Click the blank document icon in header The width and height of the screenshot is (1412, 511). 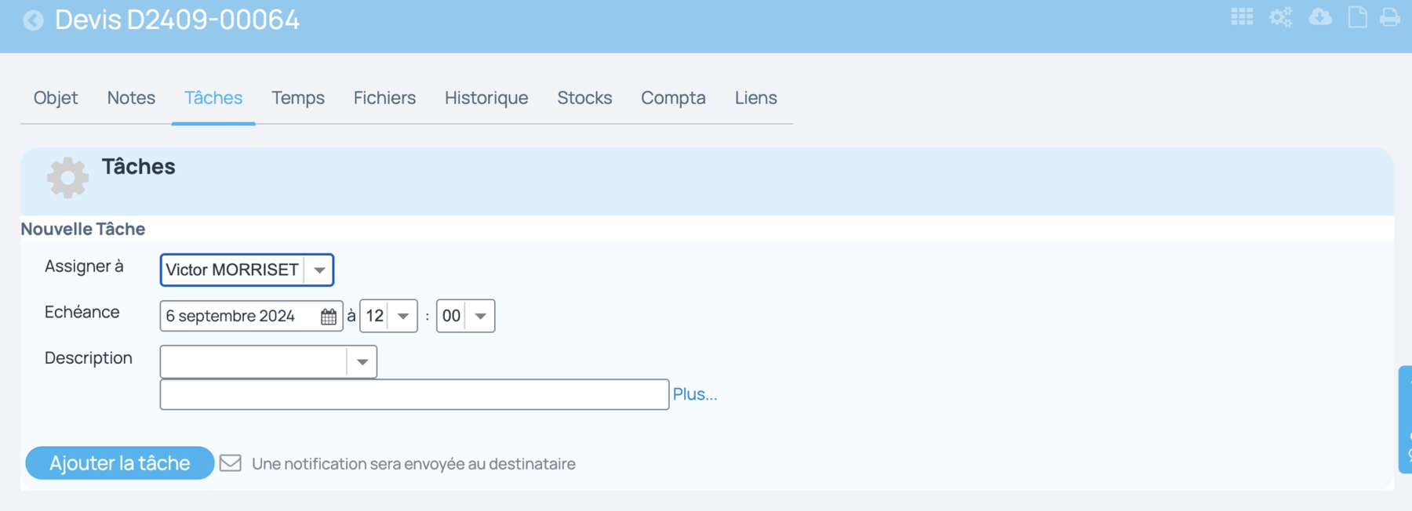click(1357, 17)
